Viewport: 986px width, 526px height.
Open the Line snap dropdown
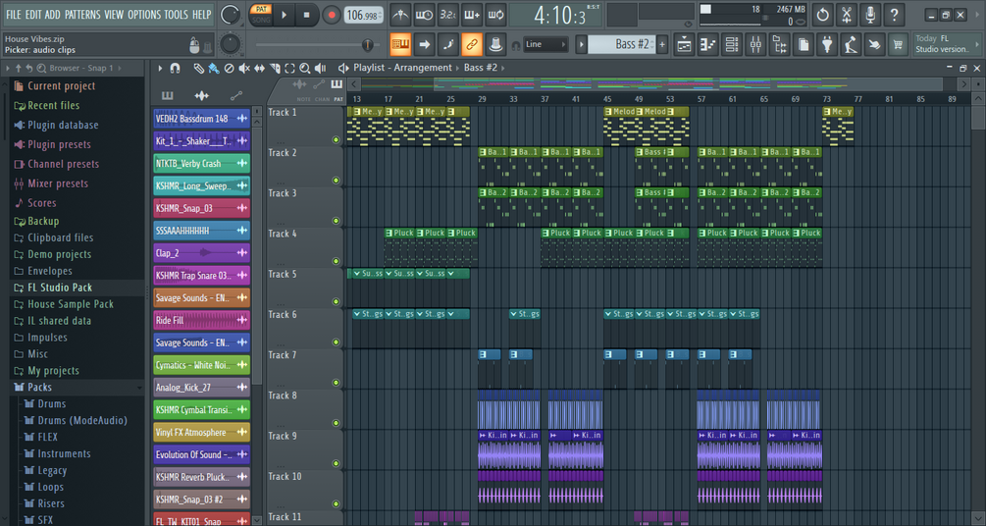pos(545,44)
